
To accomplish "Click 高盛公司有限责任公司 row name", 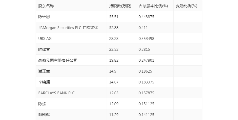I will tap(58, 60).
